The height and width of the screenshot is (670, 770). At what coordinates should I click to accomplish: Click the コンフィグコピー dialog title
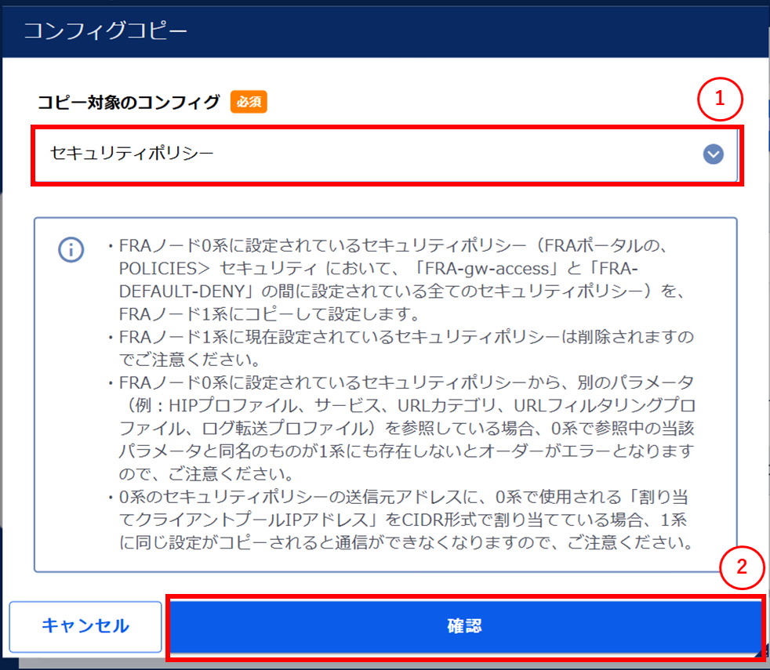click(x=106, y=31)
